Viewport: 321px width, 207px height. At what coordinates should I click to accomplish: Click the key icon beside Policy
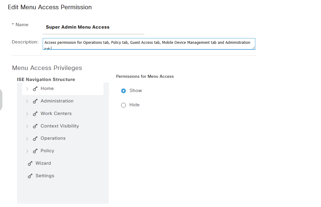[35, 151]
